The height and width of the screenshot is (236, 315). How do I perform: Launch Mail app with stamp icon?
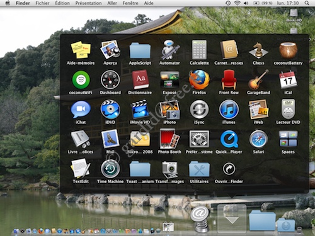point(110,139)
